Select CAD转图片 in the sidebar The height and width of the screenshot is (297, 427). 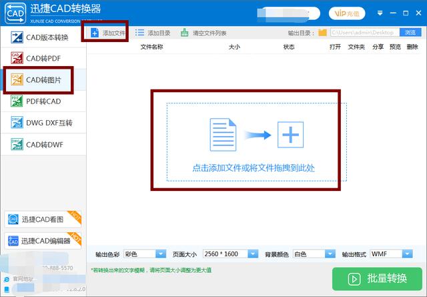[43, 79]
